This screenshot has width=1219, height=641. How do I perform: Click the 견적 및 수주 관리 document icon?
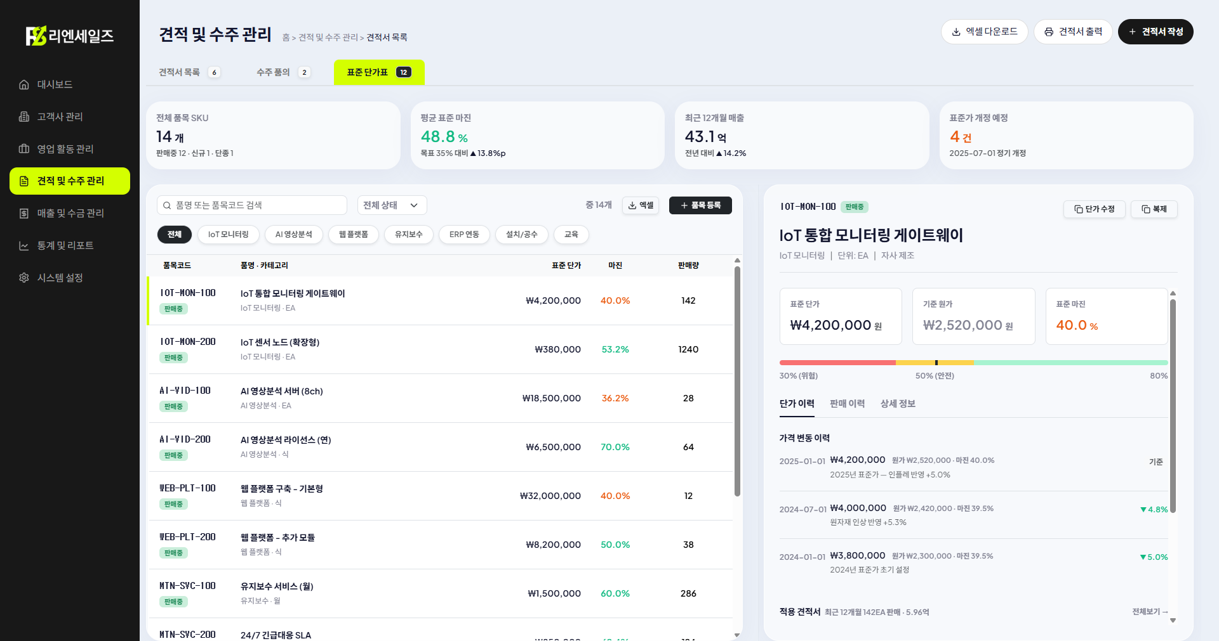tap(24, 181)
